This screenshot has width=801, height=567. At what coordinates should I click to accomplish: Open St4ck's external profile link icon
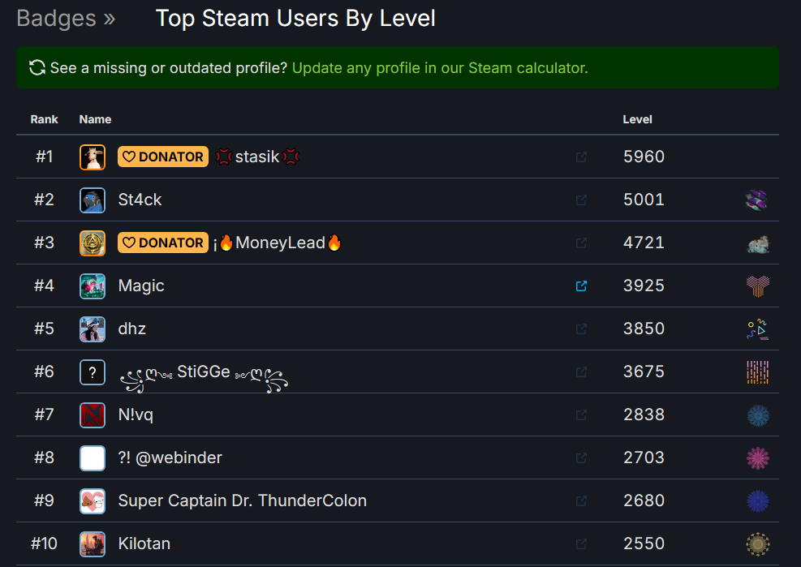pyautogui.click(x=582, y=200)
